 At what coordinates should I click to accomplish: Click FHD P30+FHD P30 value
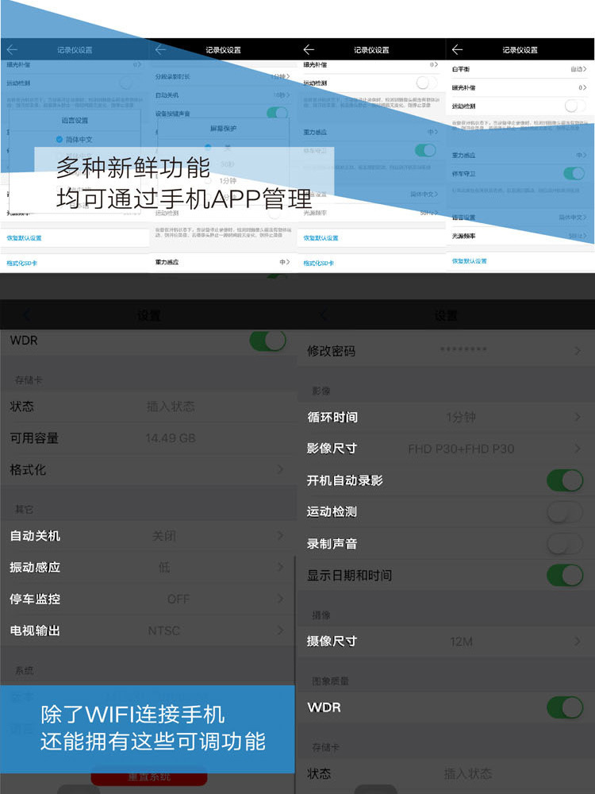461,449
